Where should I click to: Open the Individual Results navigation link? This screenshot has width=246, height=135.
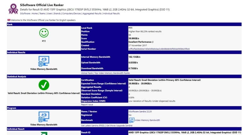click(x=111, y=13)
